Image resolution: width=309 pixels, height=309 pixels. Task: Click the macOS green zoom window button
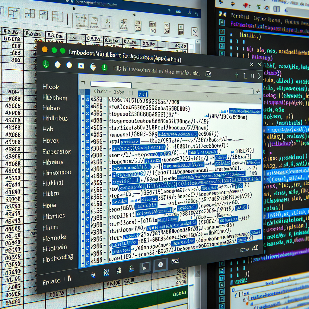[x=63, y=51]
